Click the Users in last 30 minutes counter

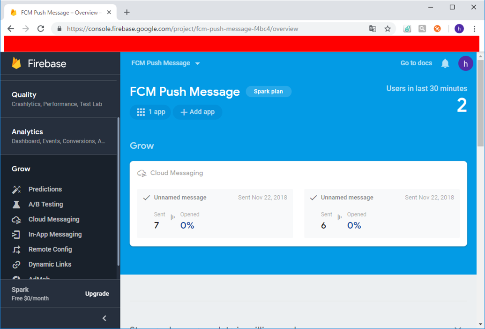[x=427, y=99]
